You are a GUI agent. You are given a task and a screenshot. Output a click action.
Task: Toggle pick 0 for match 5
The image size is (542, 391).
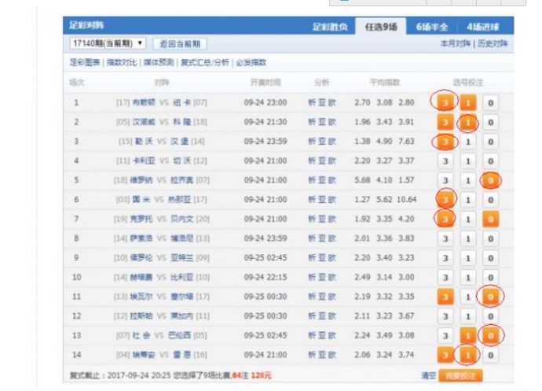pos(490,181)
